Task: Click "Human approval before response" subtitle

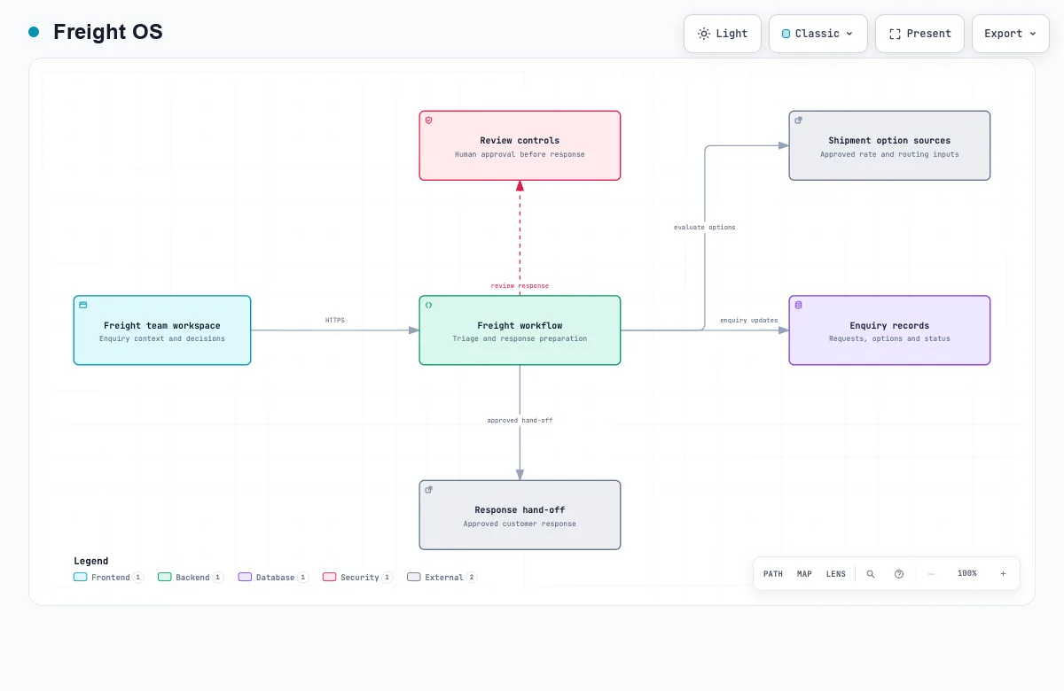Action: (520, 154)
